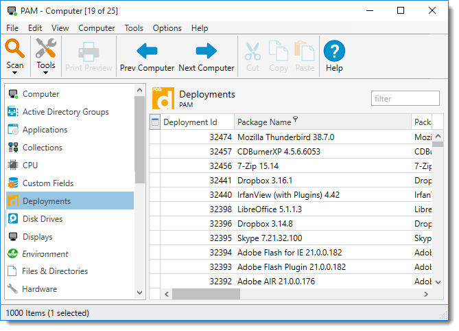The height and width of the screenshot is (331, 459).
Task: Select CPU chip icon
Action: [x=13, y=165]
